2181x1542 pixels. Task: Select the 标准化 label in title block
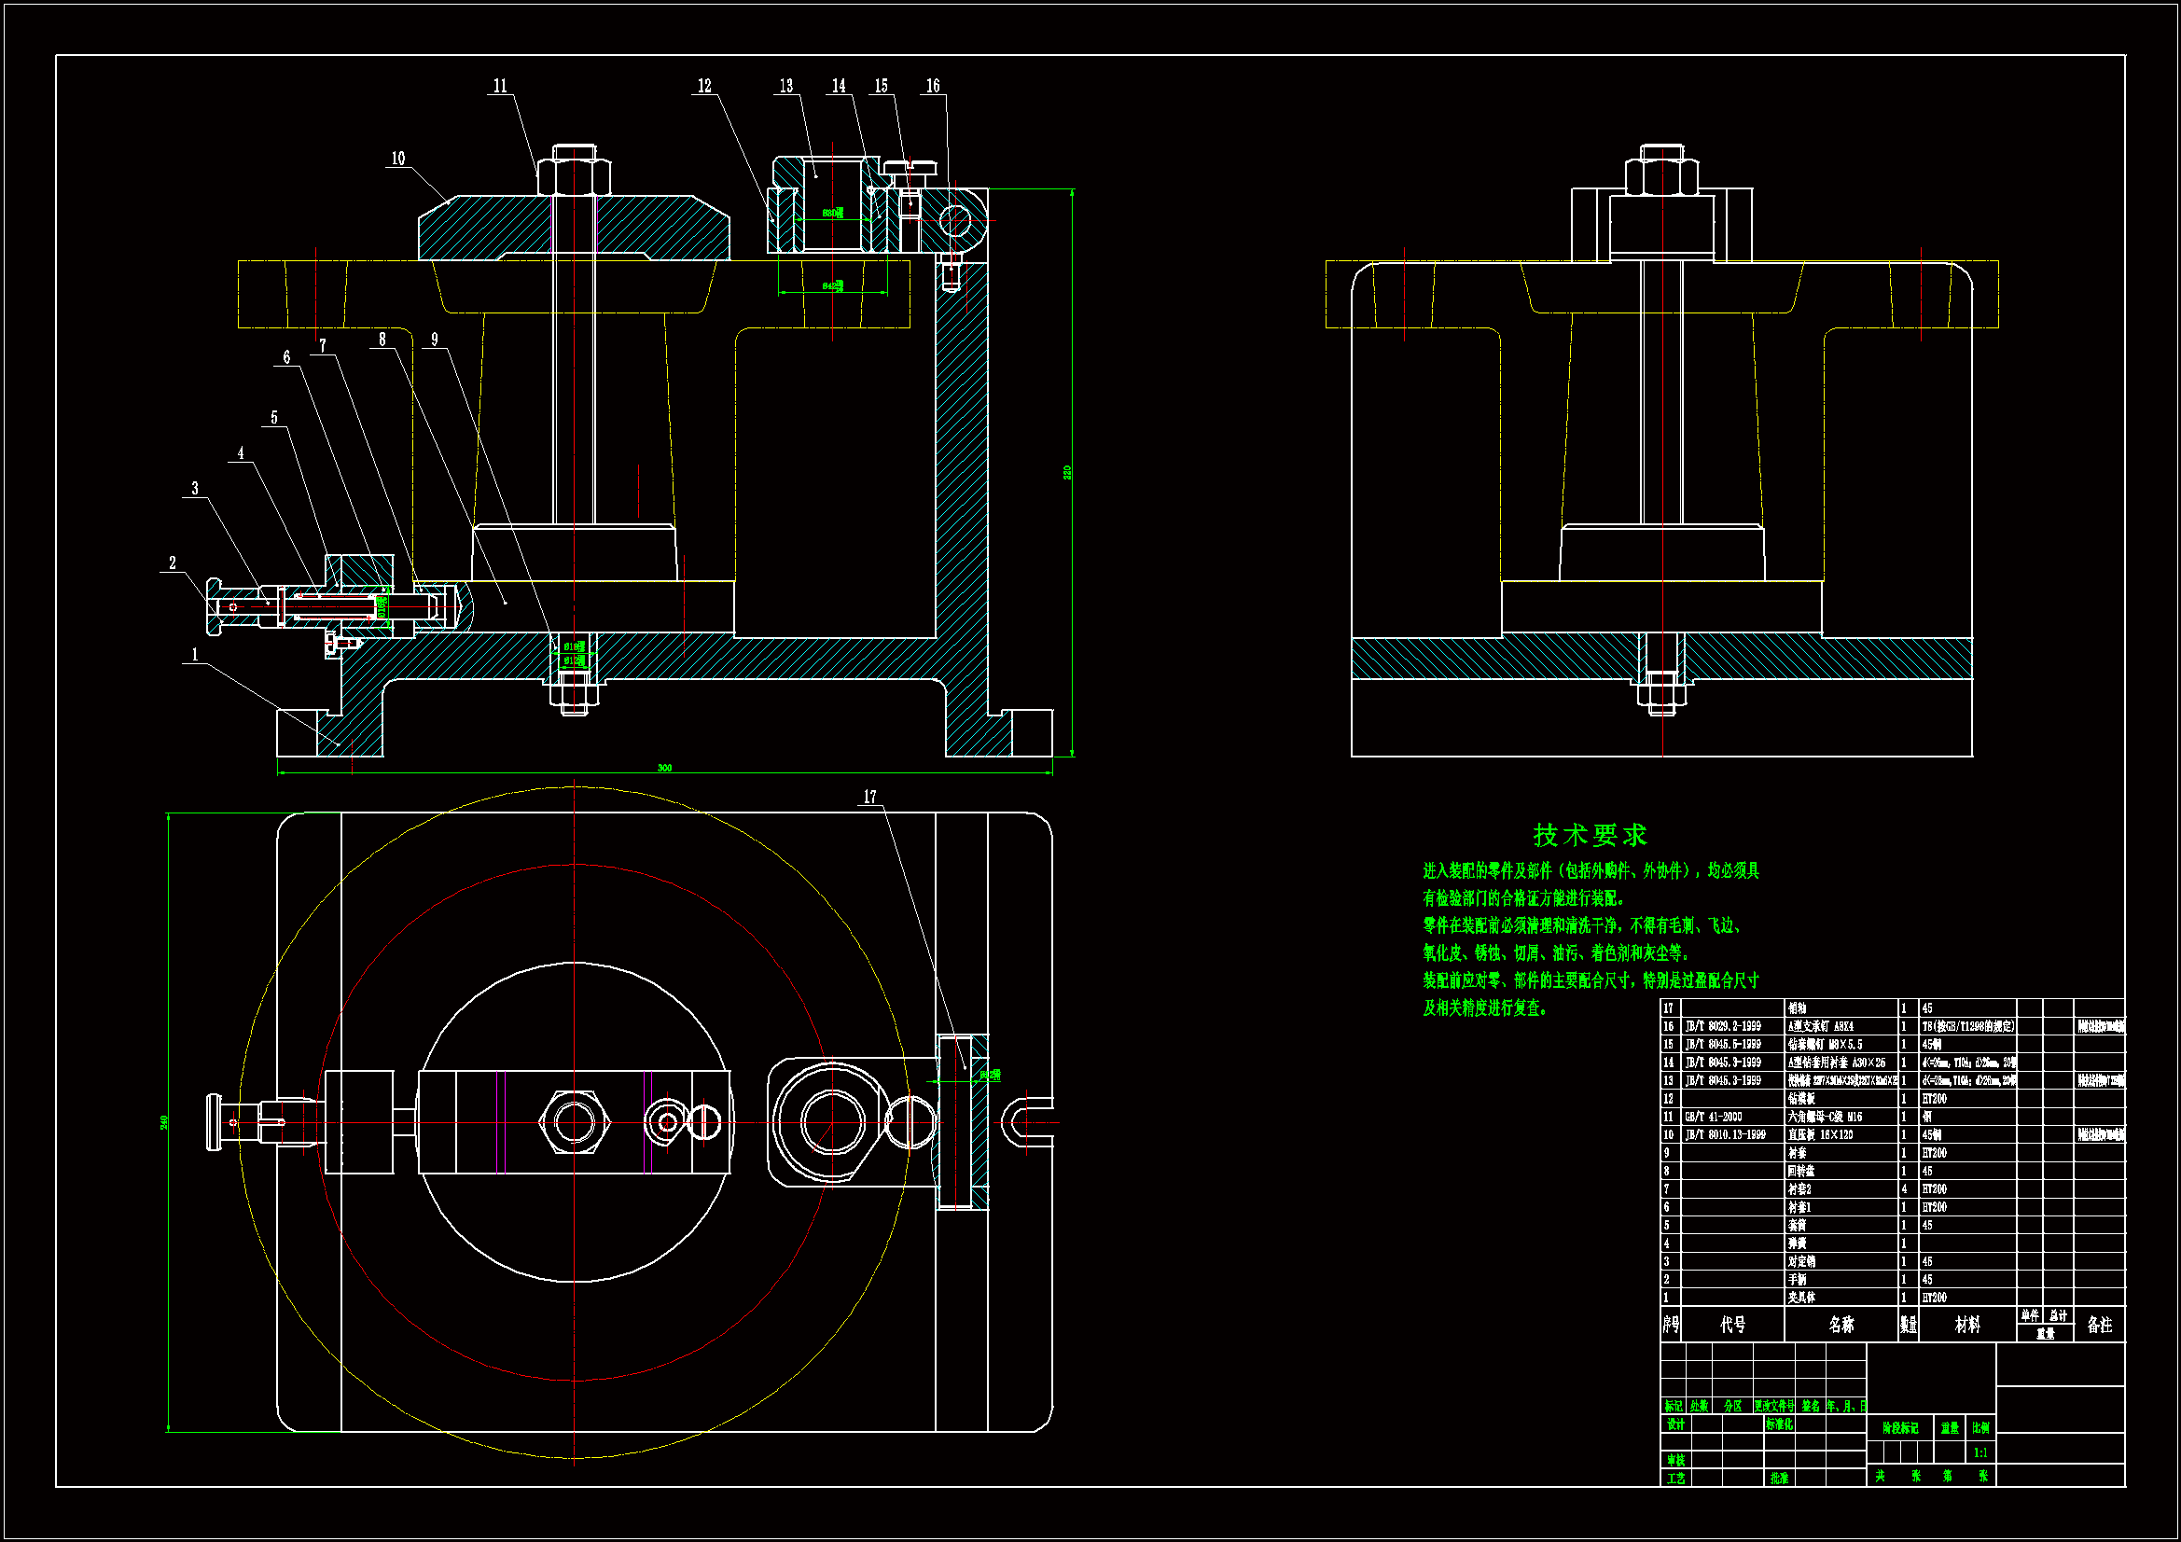[1778, 1424]
